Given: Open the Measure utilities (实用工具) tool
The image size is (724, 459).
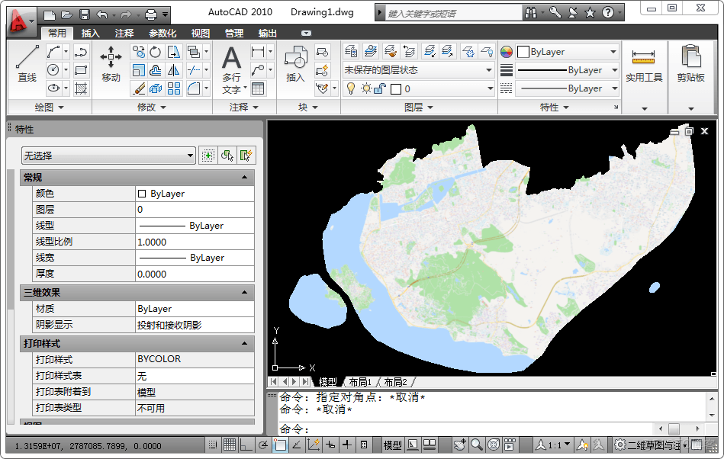Looking at the screenshot, I should coord(644,65).
